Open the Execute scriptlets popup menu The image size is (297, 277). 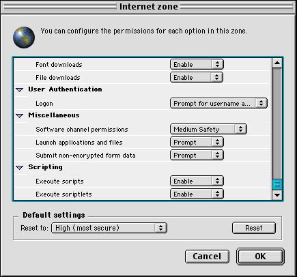click(x=197, y=194)
